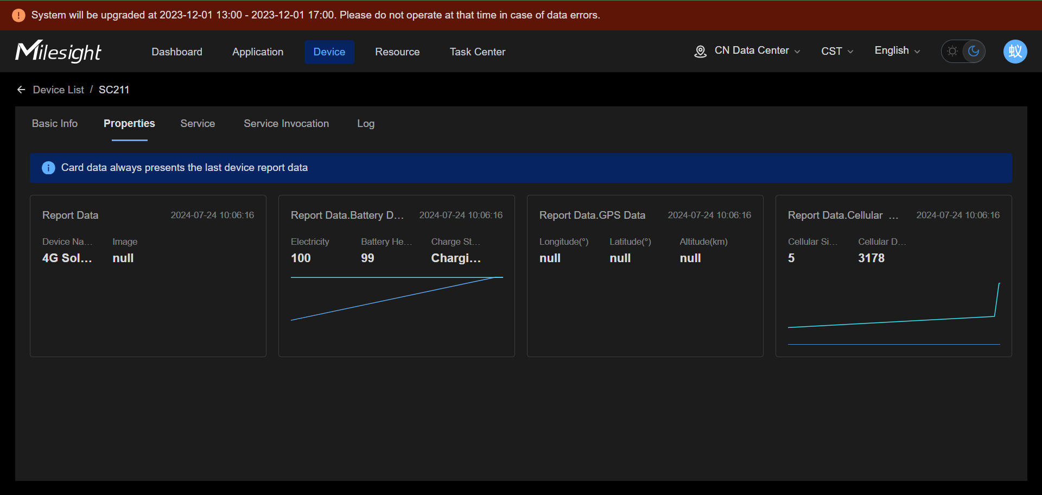The image size is (1042, 495).
Task: Click the Electricity value 100
Action: pos(301,258)
